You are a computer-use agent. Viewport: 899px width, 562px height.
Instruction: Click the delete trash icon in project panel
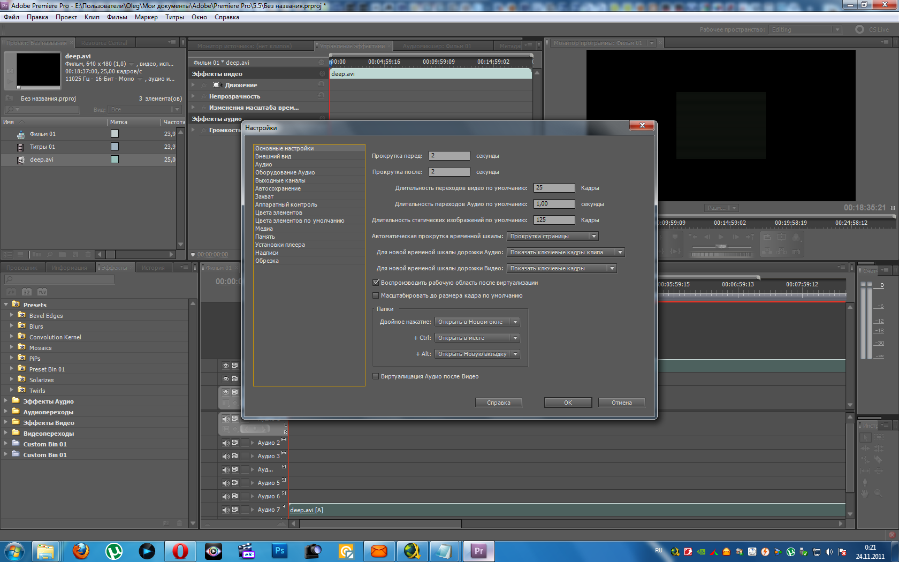(88, 254)
